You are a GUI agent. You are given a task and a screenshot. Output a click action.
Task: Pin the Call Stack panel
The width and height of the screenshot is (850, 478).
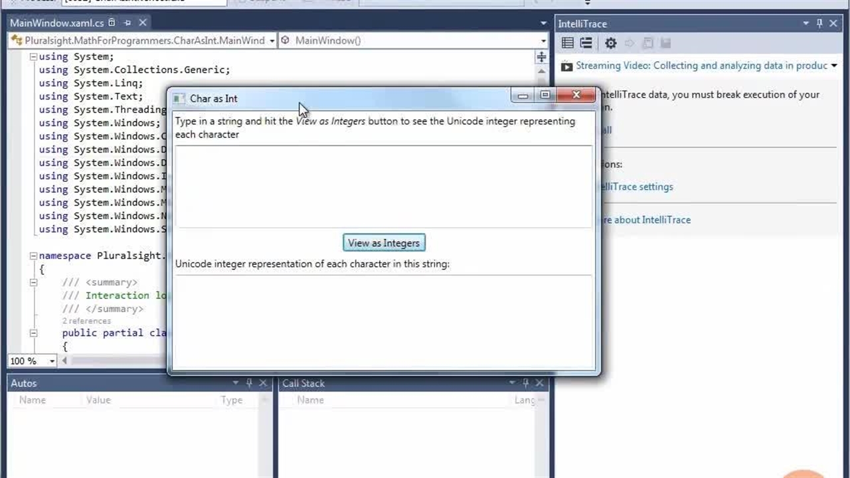[525, 383]
